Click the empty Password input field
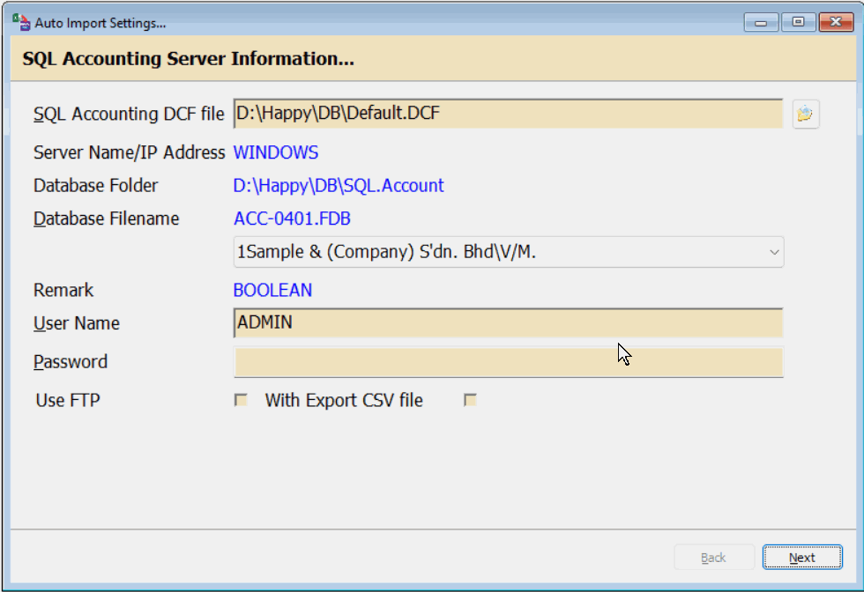The height and width of the screenshot is (592, 864). point(507,362)
